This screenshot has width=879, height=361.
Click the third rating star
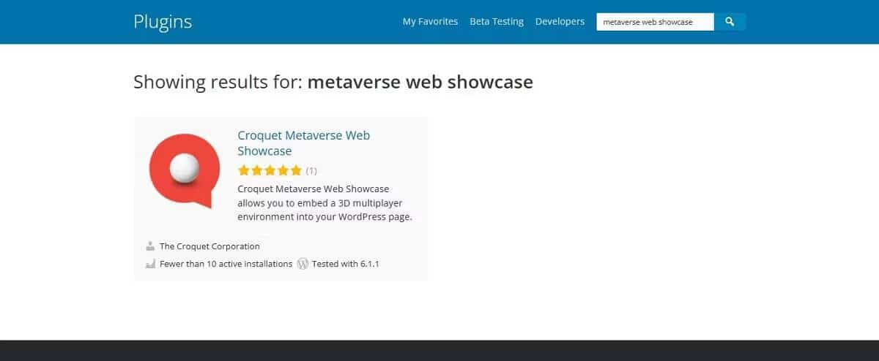(x=270, y=171)
